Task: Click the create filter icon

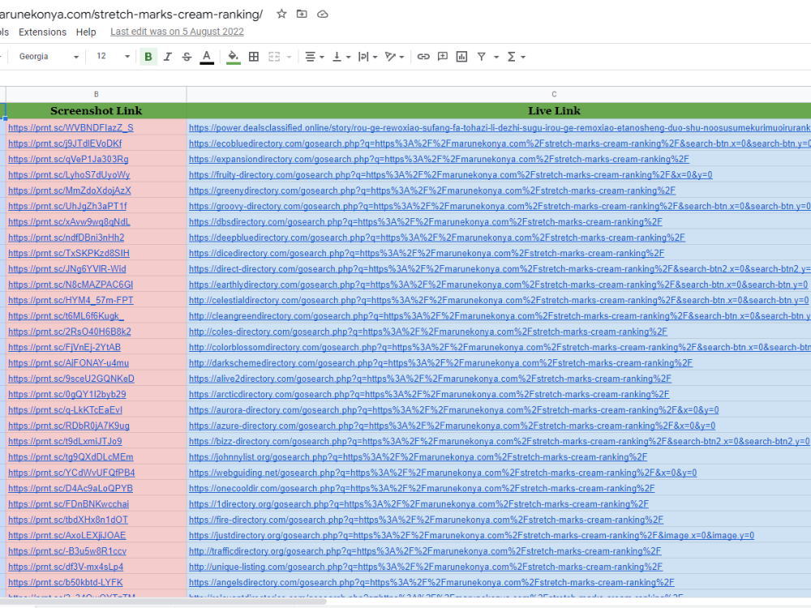Action: tap(482, 57)
